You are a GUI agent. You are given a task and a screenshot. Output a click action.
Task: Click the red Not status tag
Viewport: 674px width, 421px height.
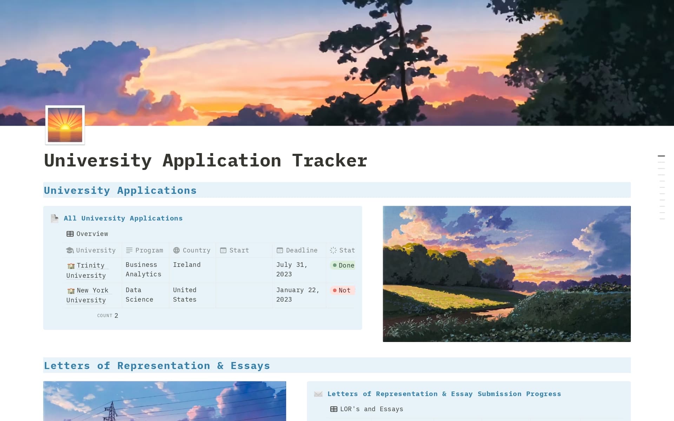(x=342, y=290)
